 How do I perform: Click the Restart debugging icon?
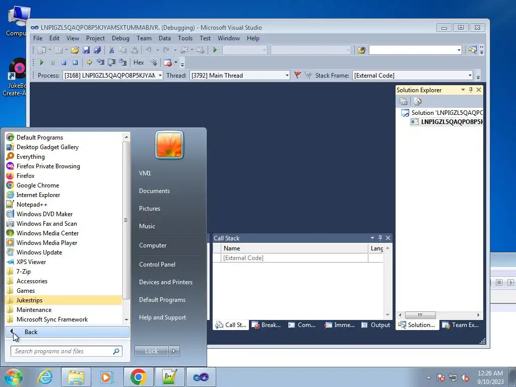coord(75,62)
